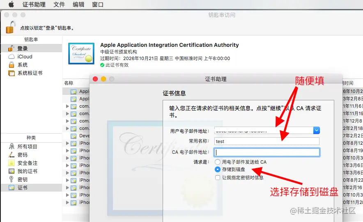Click the Apple Application Integration Certification Authority title
The image size is (363, 222).
(x=170, y=45)
